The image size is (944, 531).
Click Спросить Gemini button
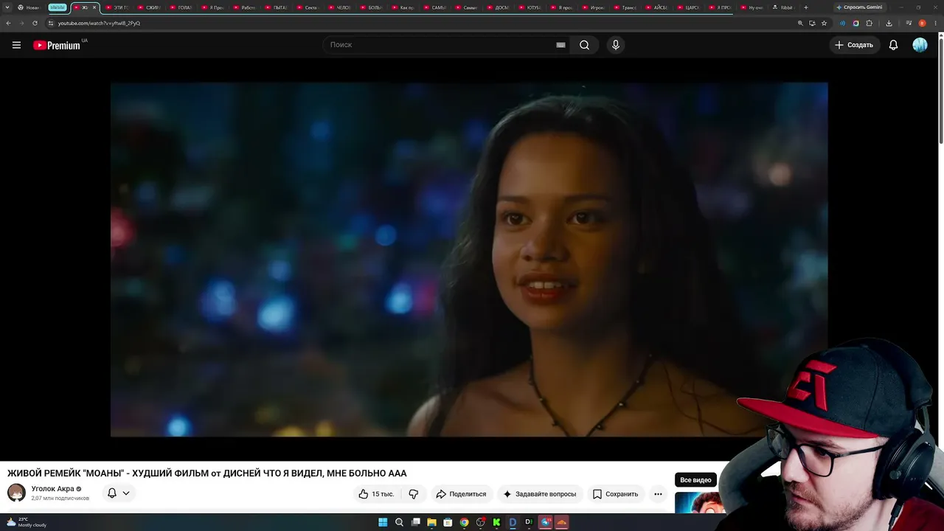pos(859,7)
